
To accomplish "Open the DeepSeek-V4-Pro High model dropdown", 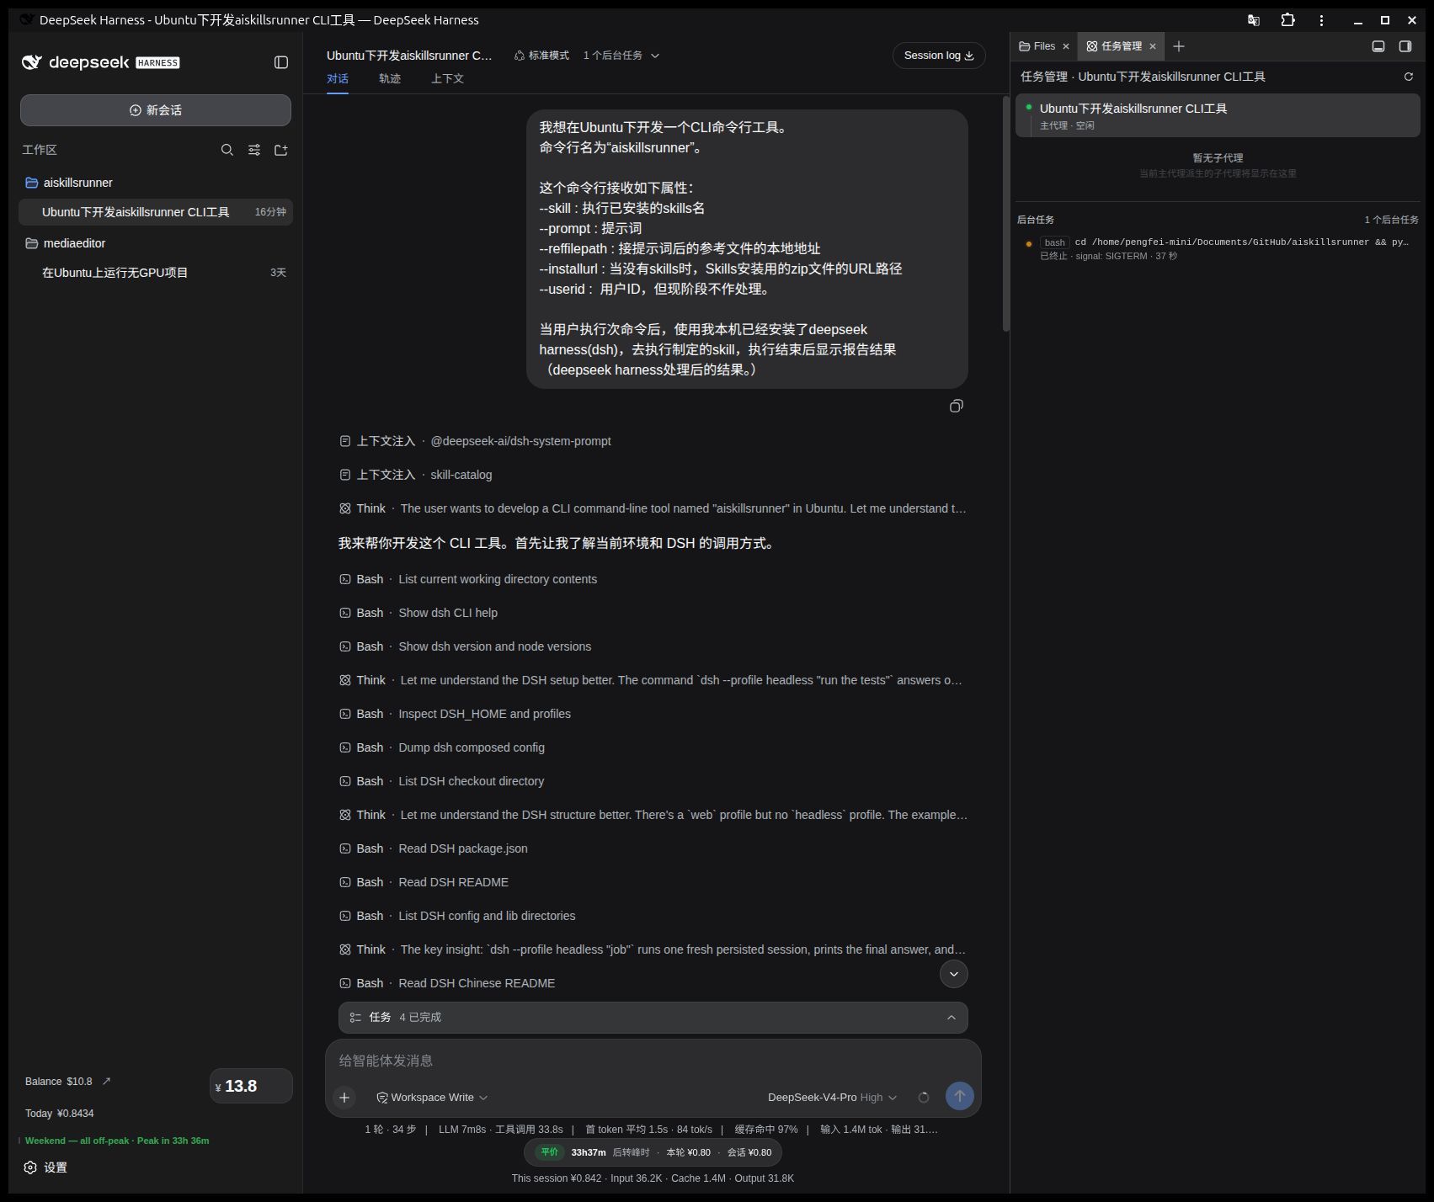I will pos(832,1098).
